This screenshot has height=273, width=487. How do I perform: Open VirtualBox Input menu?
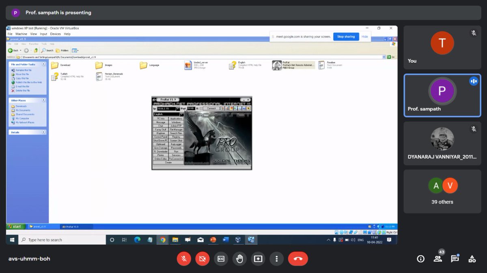43,34
